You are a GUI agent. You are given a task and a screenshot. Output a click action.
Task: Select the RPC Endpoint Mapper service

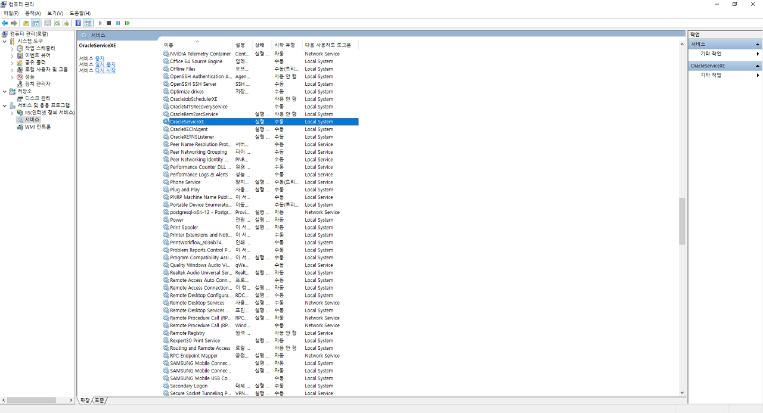coord(260,356)
